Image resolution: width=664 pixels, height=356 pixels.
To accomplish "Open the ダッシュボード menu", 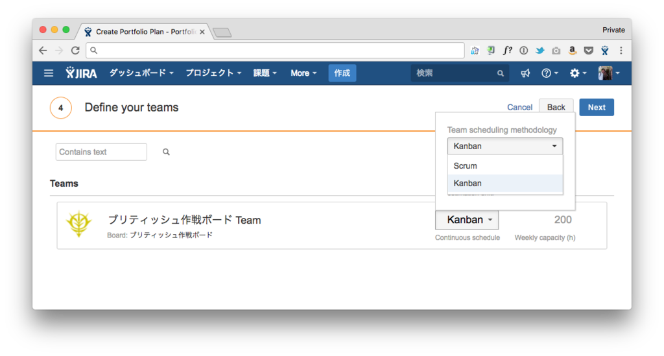I will point(141,73).
